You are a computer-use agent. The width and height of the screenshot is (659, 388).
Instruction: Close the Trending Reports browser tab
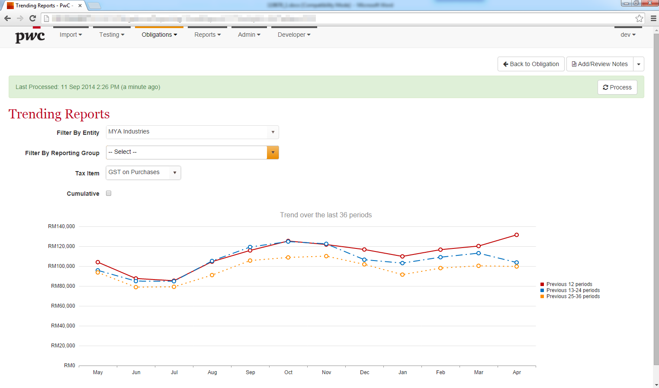[x=80, y=6]
